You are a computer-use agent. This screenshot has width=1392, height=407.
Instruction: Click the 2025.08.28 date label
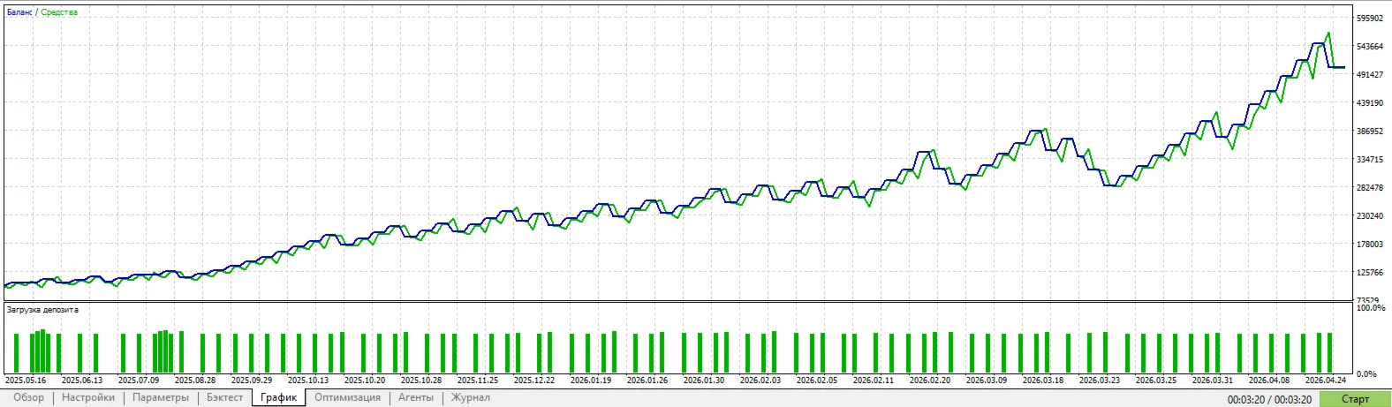195,381
